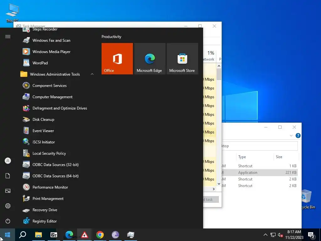Click the Explorer address bar field
This screenshot has width=321, height=241.
click(260, 146)
